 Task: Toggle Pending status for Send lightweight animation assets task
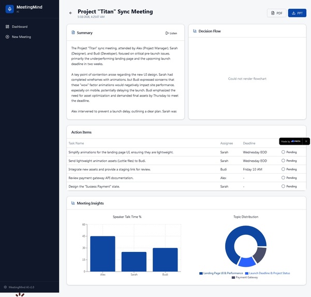[289, 161]
